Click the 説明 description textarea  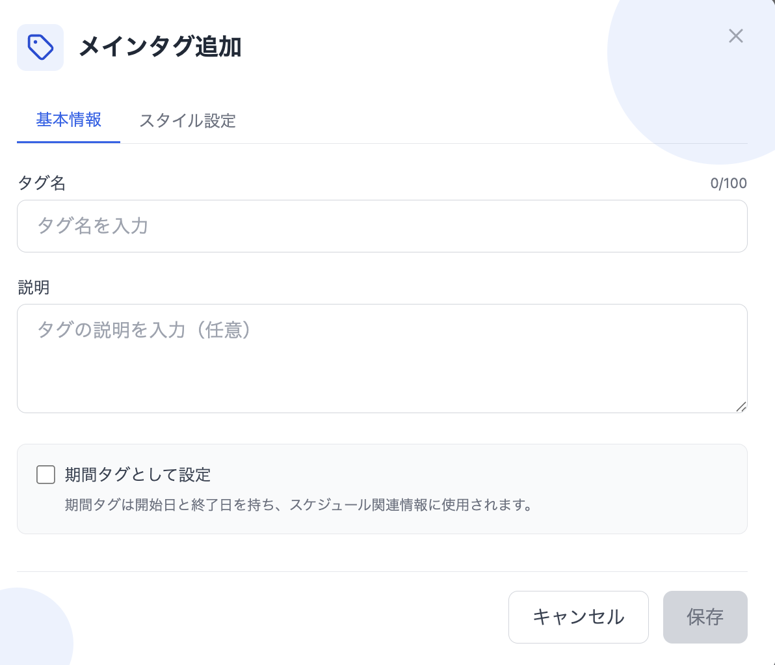pos(382,358)
